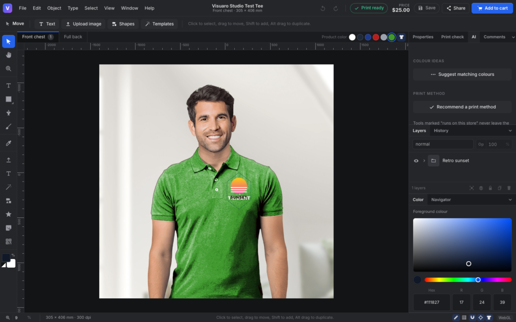The image size is (516, 322).
Task: Collapse the Layers panel chevron
Action: pos(510,131)
